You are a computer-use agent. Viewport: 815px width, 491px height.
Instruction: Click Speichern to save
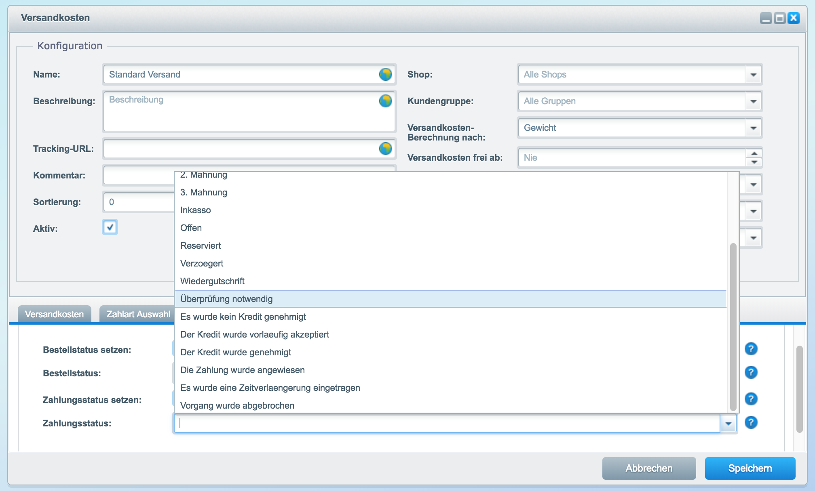tap(750, 468)
